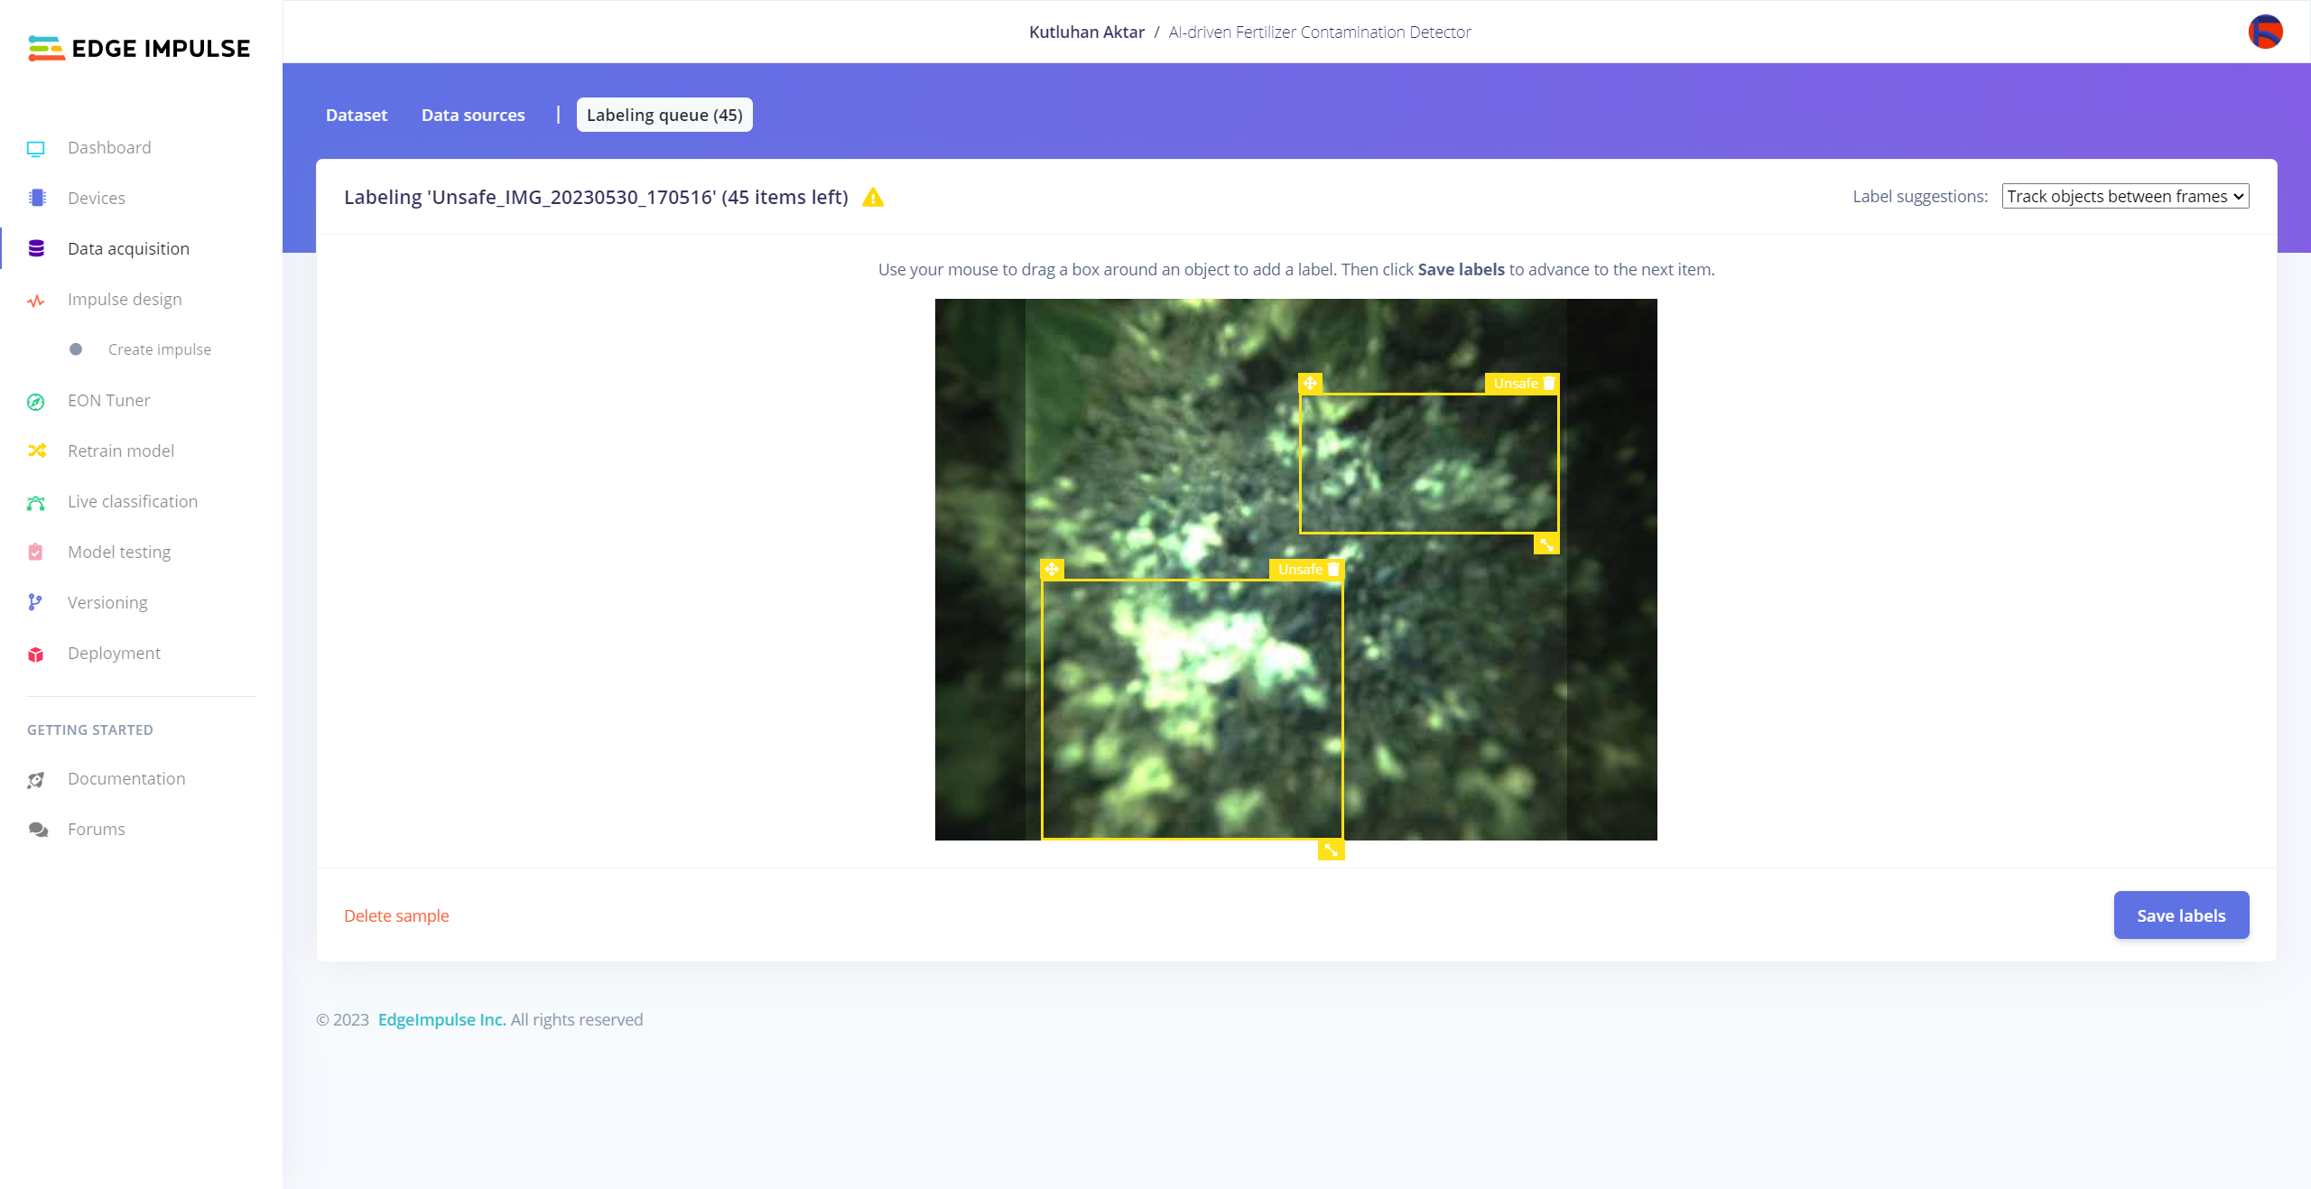
Task: Go to Create impulse sub-item
Action: [160, 349]
